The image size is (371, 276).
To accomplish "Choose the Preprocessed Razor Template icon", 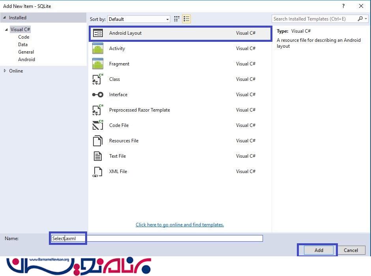I will [98, 110].
